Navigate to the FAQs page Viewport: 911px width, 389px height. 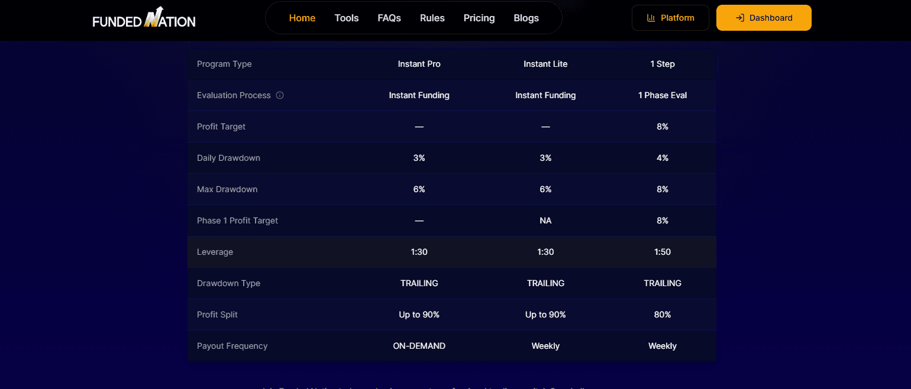(389, 18)
